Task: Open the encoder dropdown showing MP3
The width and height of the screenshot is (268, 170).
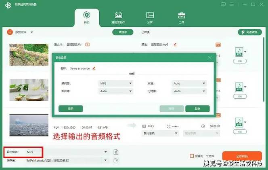Action: point(116,83)
